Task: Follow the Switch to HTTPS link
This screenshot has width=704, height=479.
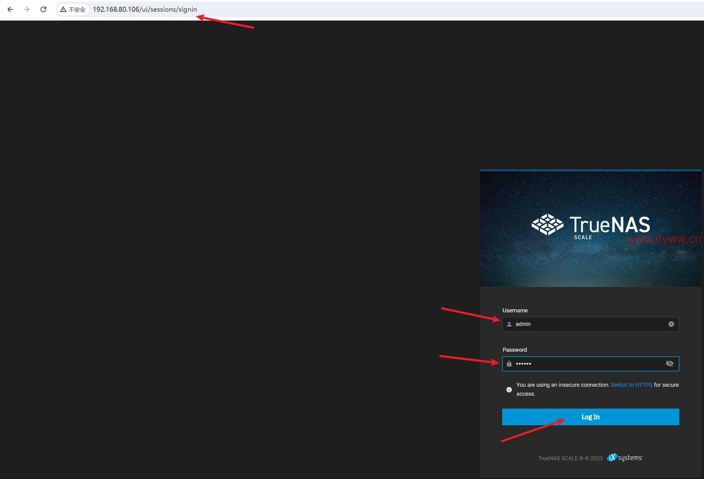Action: [x=631, y=385]
